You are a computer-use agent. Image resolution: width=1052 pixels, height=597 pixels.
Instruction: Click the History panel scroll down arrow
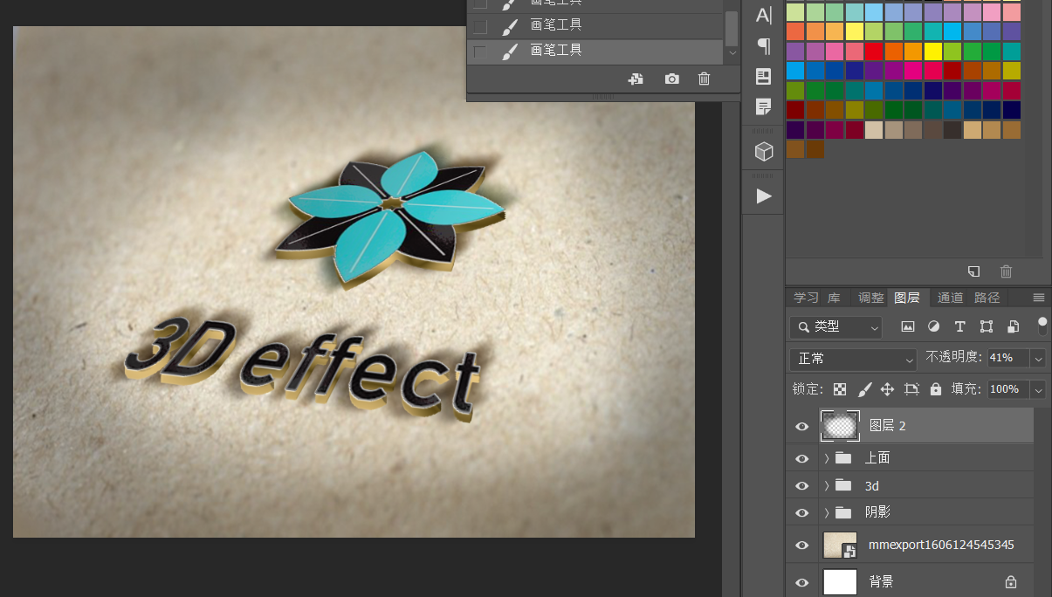732,52
